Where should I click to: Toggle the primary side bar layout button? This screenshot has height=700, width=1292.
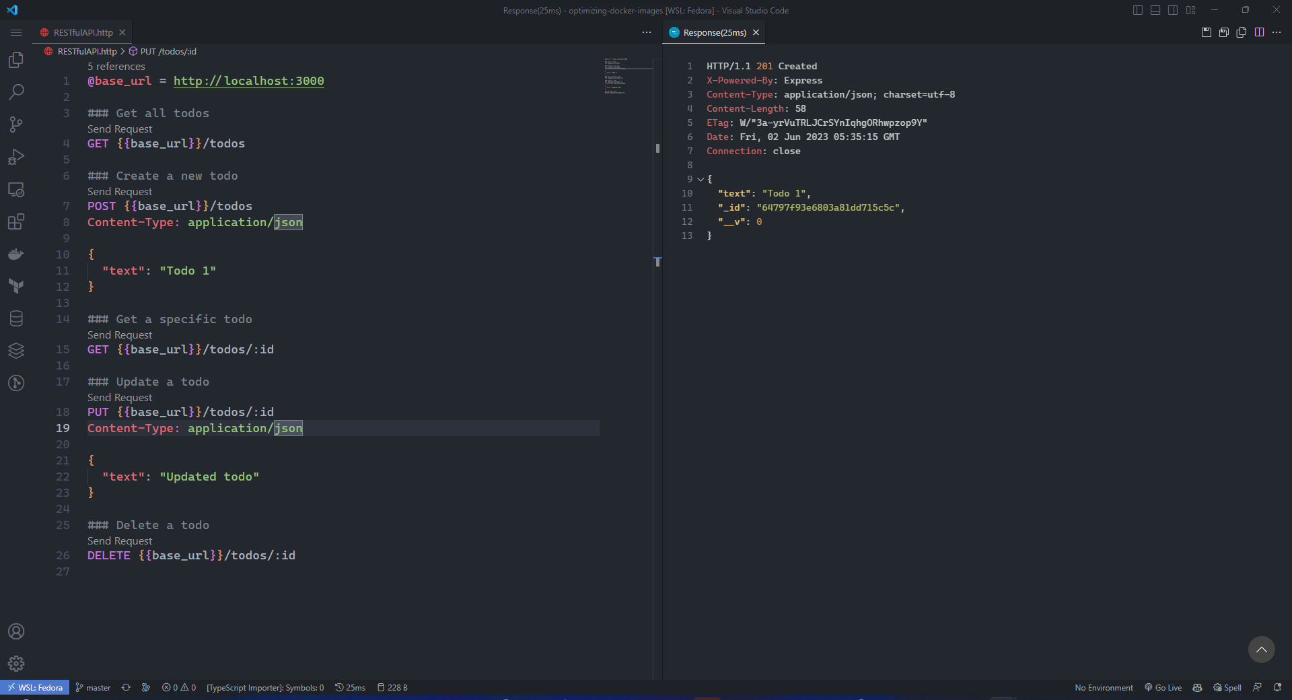(x=1137, y=10)
